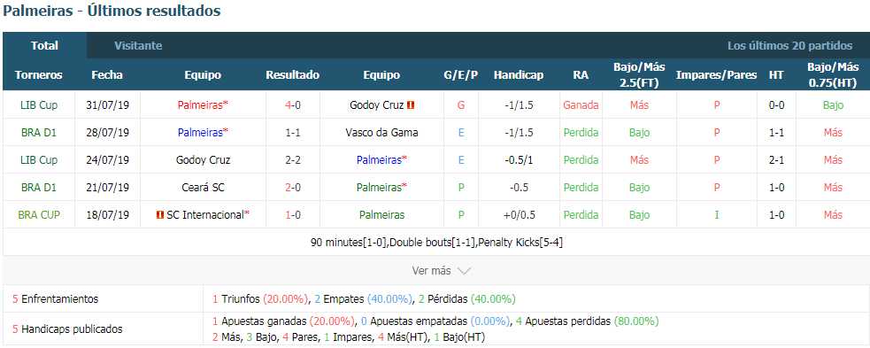Viewport: 870px width, 348px height.
Task: Click red Palmeiras team name in first row
Action: click(x=201, y=104)
